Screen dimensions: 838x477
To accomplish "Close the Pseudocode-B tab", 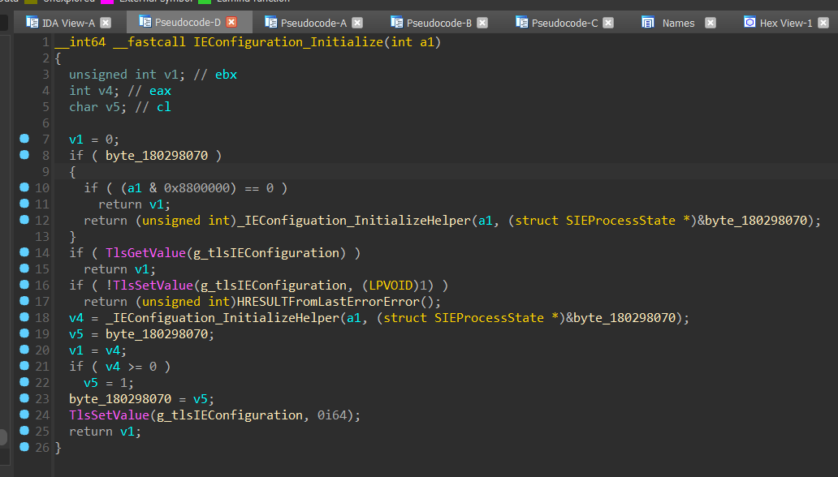I will pos(482,23).
